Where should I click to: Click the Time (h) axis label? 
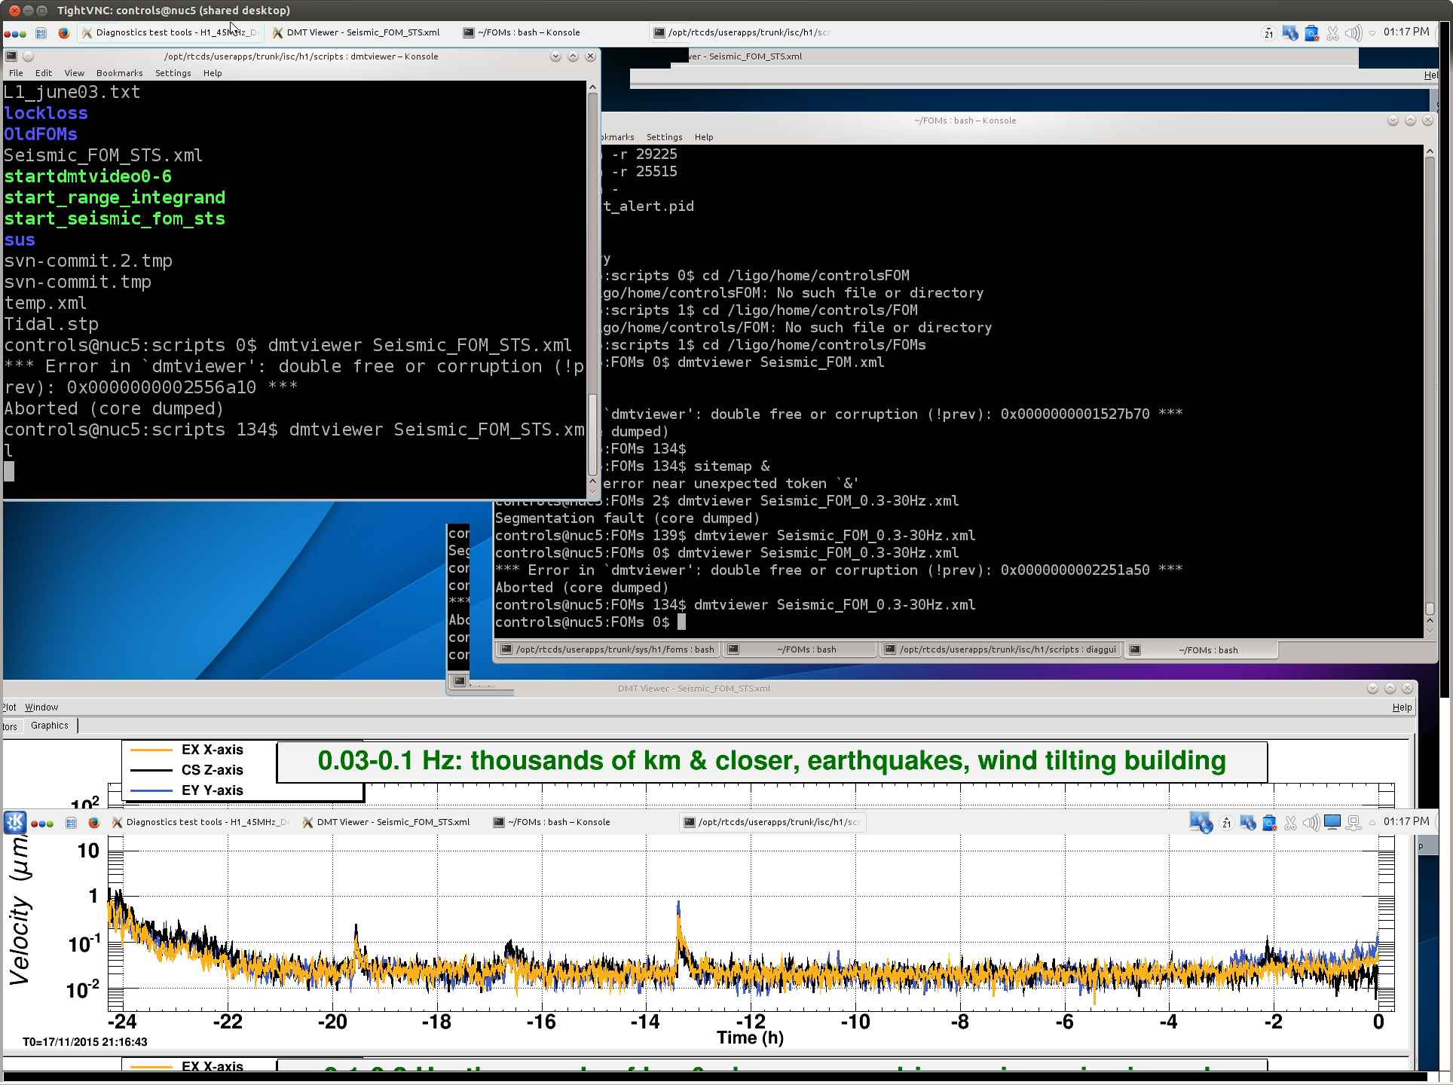tap(750, 1038)
